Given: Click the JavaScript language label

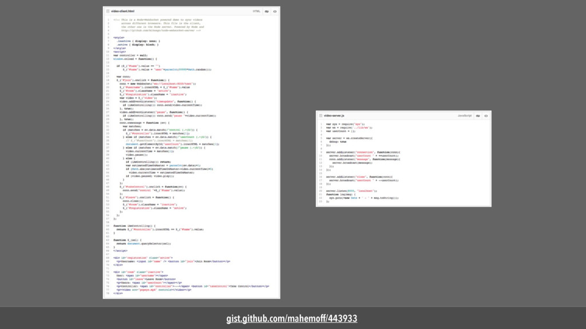Looking at the screenshot, I should point(465,115).
